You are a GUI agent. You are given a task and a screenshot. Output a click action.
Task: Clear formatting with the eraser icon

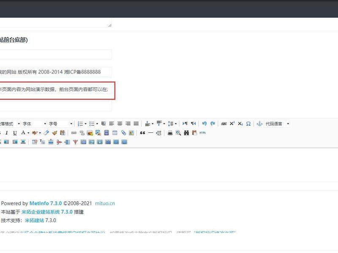(x=46, y=133)
